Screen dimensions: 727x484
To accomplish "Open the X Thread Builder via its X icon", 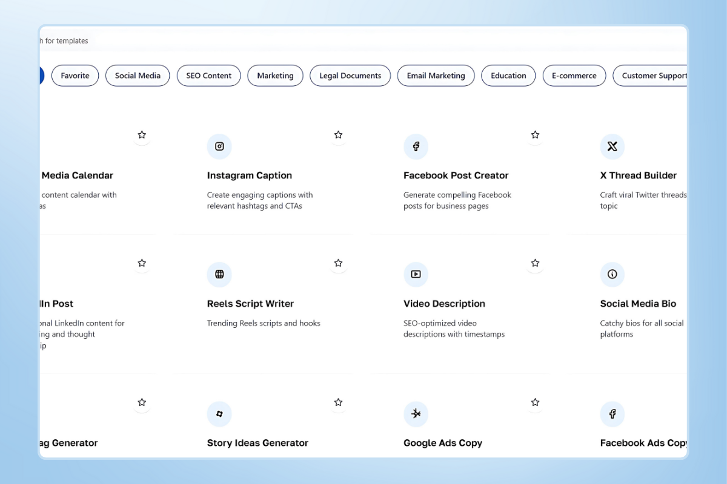I will (x=612, y=146).
